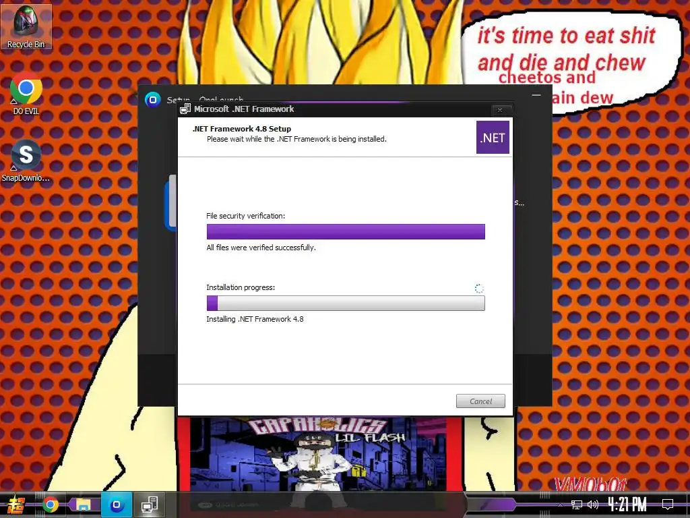The image size is (690, 518).
Task: Click the purple .NET logo
Action: click(493, 138)
